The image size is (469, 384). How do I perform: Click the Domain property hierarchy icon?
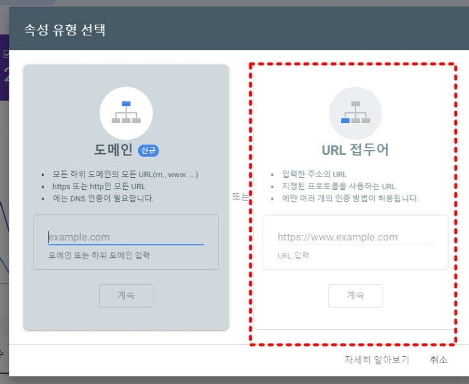[126, 113]
